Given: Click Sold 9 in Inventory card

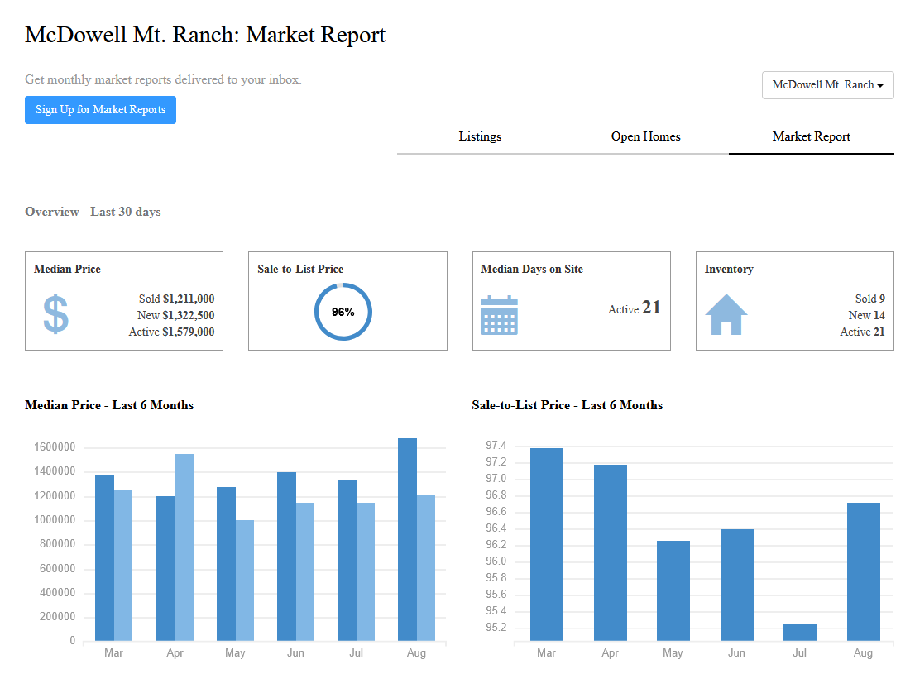Looking at the screenshot, I should 870,299.
